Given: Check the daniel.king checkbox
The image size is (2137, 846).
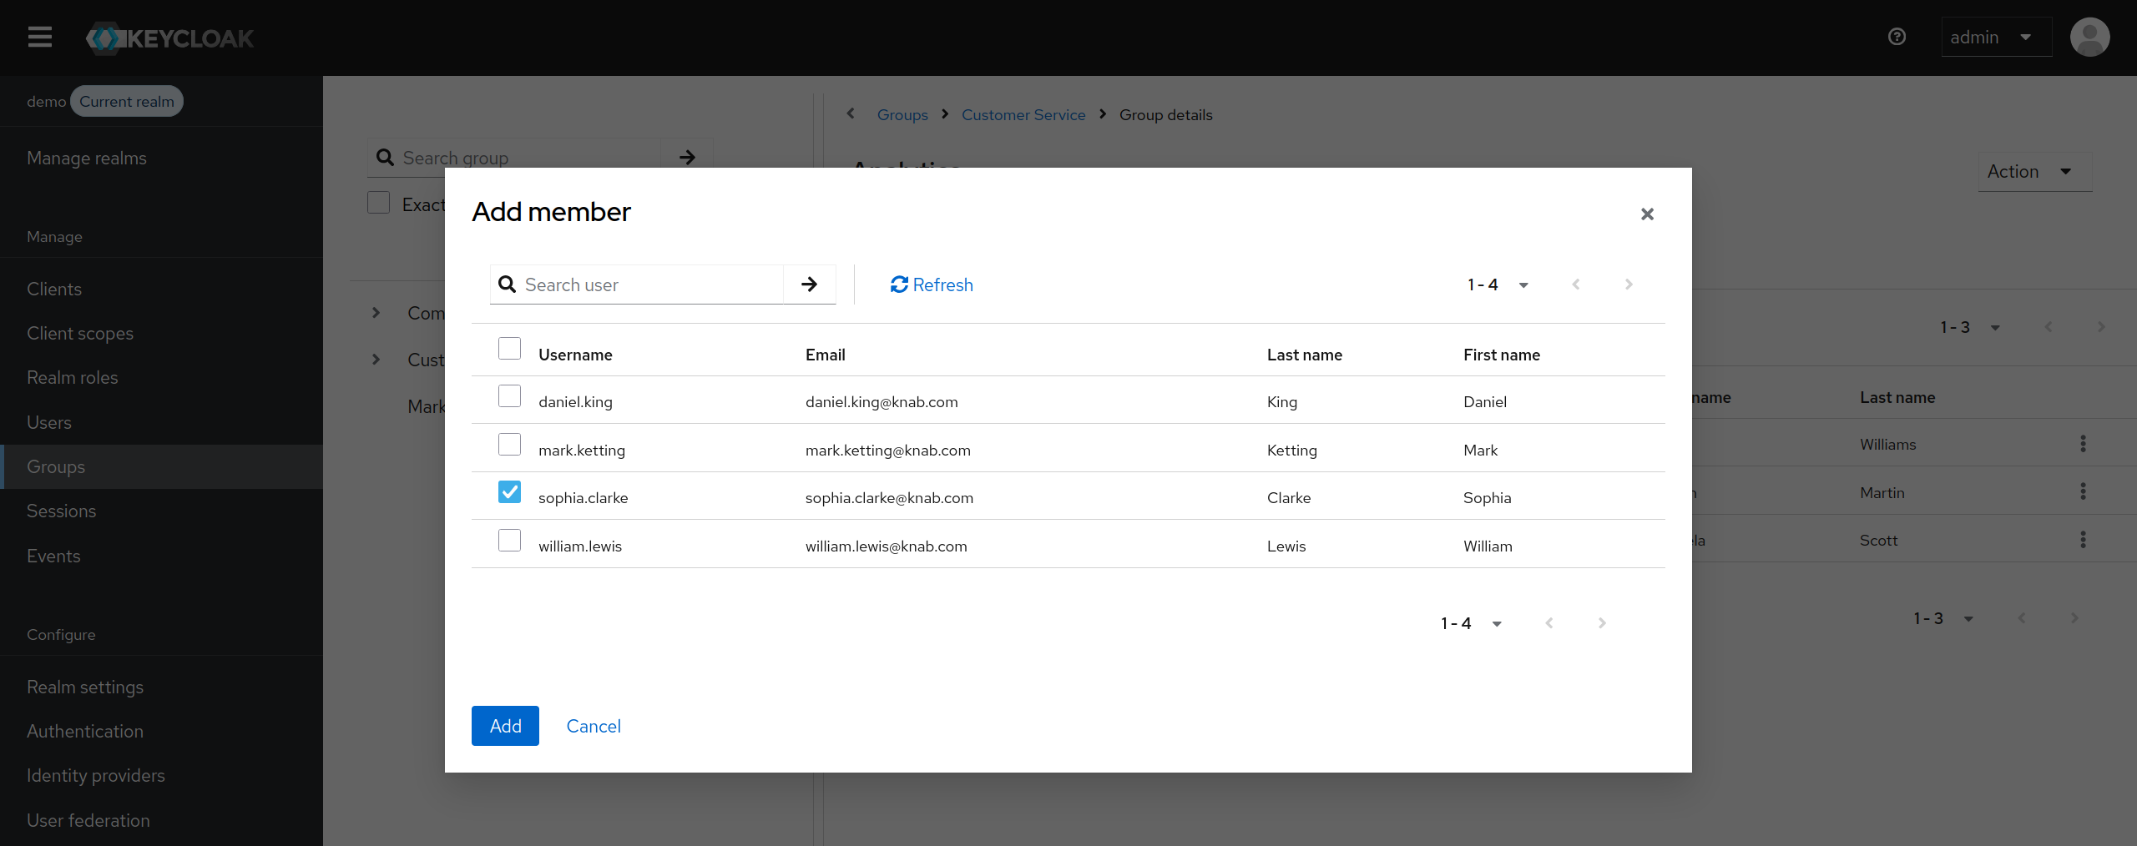Looking at the screenshot, I should (509, 396).
